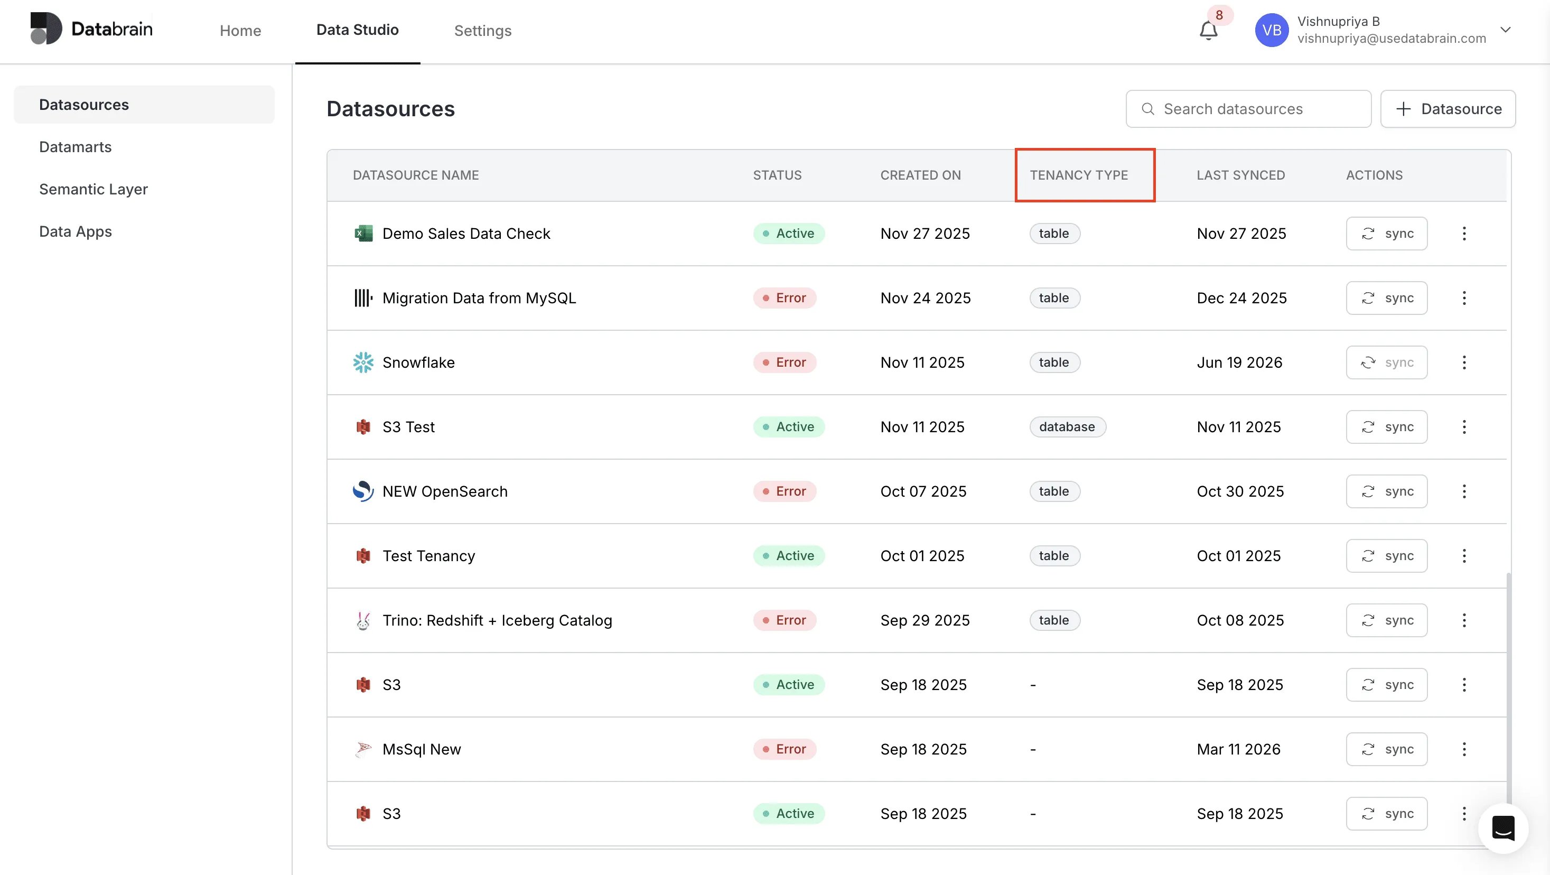This screenshot has width=1550, height=875.
Task: Click the Test Tenancy S3 icon
Action: (363, 555)
